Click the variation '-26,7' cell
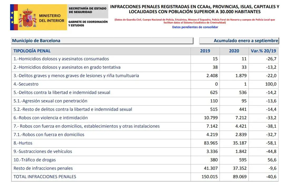 [x=263, y=59]
